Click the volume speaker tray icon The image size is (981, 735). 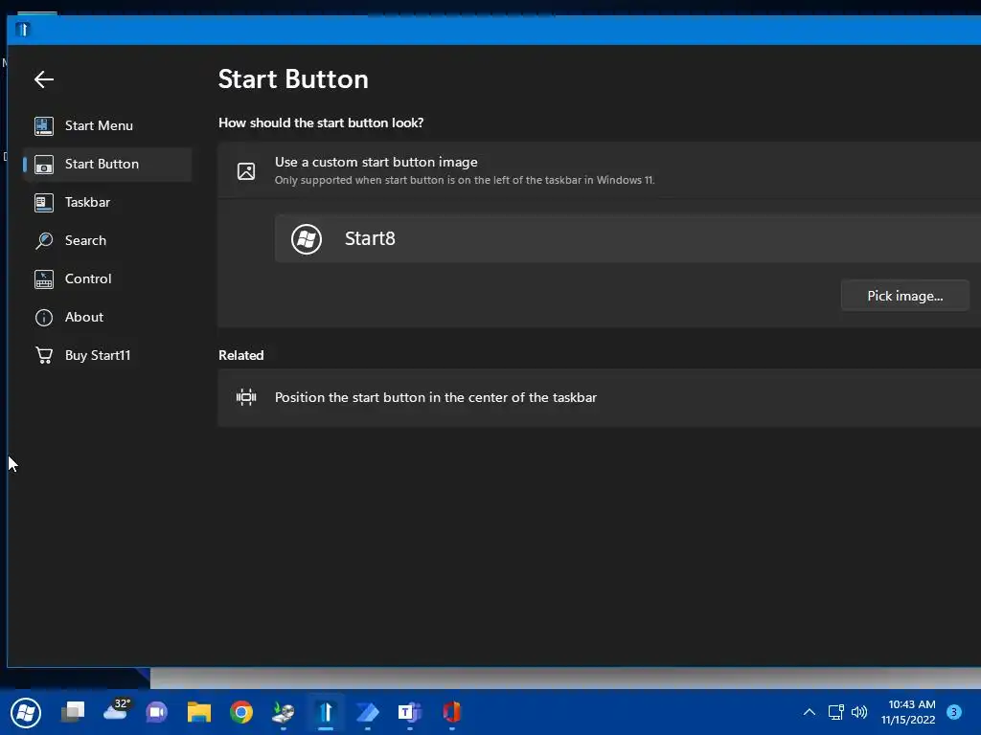859,712
